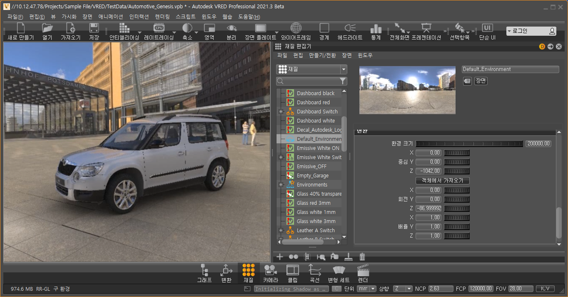Open the Graph (그래프) scenegraph icon

pos(204,270)
